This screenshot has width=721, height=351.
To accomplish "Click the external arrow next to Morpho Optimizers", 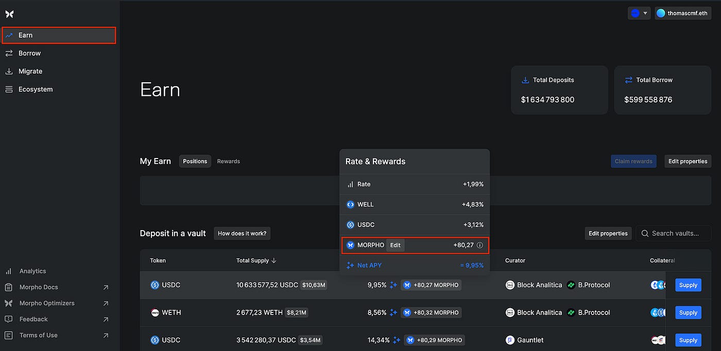I will pyautogui.click(x=106, y=303).
